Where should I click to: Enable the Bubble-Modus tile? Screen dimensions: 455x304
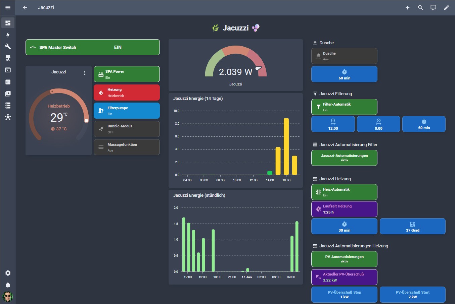(x=127, y=129)
